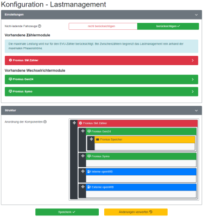Click the counter icon on Fronius SM Zähler module bar
This screenshot has width=203, height=217.
coord(10,60)
